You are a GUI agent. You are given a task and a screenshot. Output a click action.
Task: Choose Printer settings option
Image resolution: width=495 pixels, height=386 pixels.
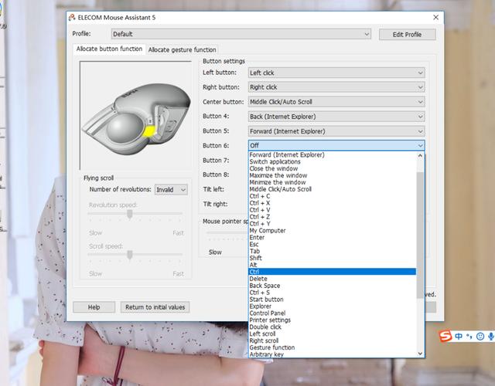click(333, 320)
